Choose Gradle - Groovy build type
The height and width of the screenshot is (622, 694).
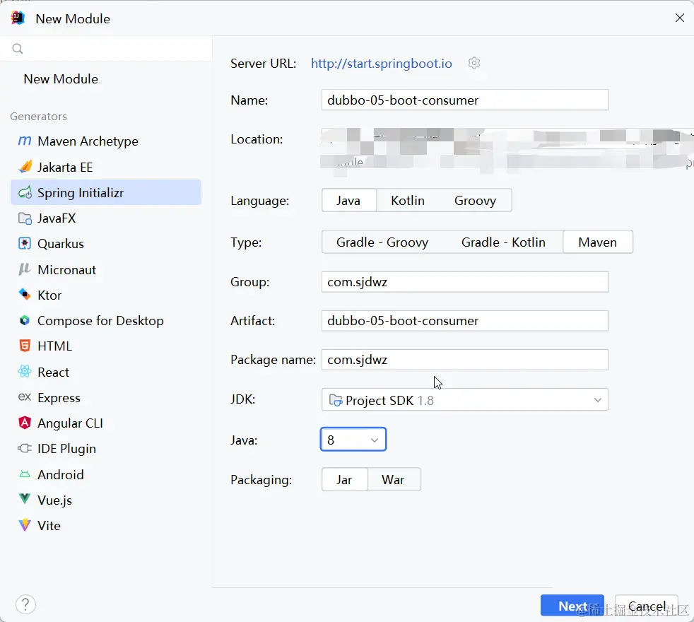[x=382, y=242]
